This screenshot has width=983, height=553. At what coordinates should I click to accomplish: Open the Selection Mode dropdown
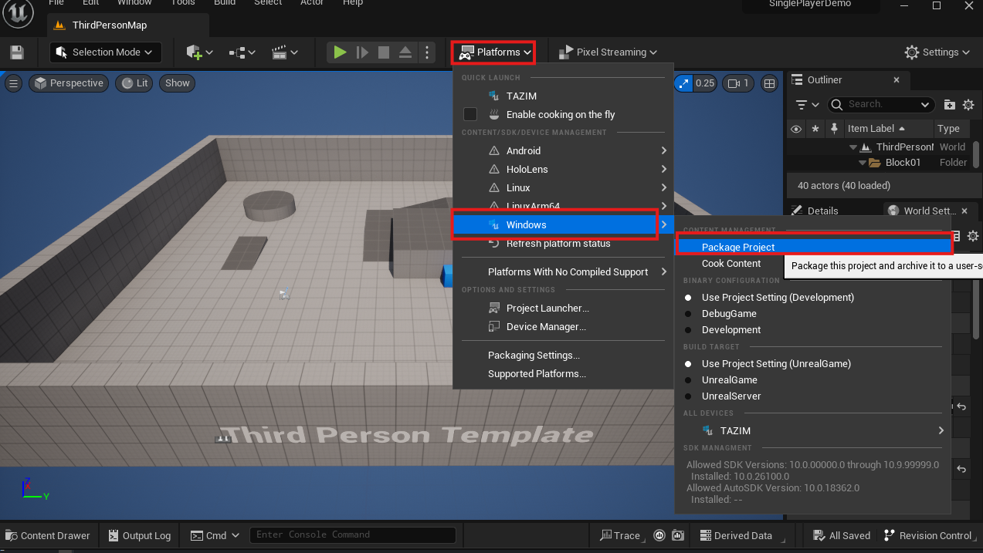pos(106,52)
